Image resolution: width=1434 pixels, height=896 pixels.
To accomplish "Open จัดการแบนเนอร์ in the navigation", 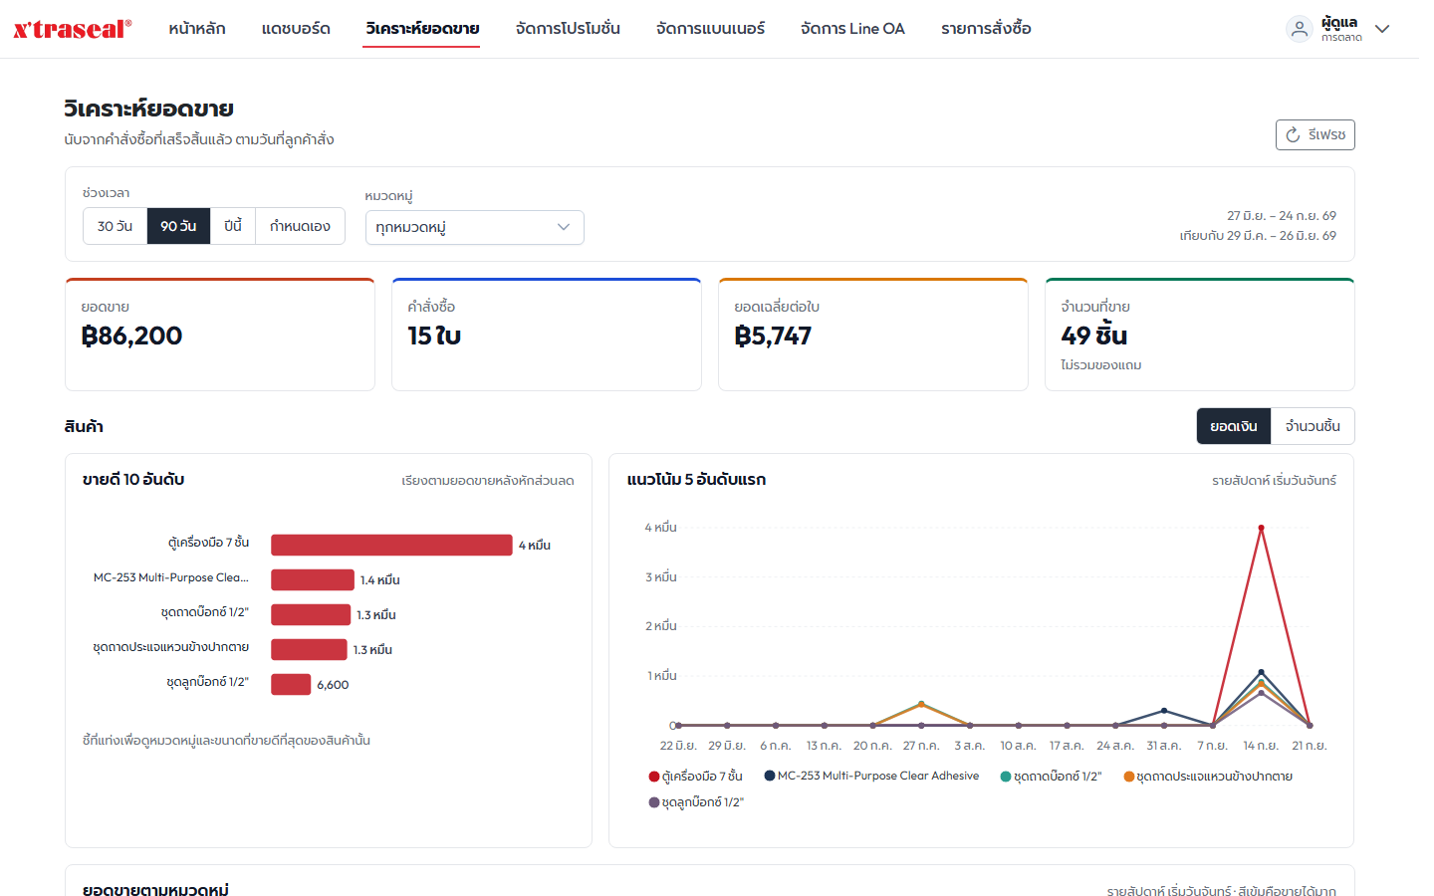I will [x=710, y=29].
